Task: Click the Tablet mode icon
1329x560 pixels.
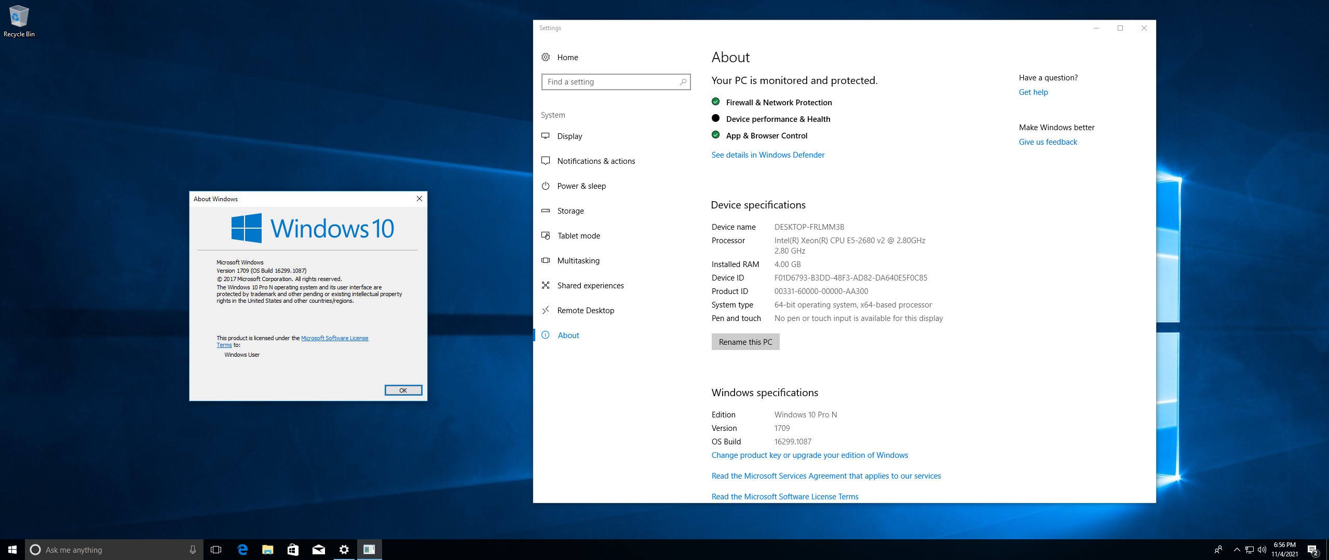Action: pos(546,235)
